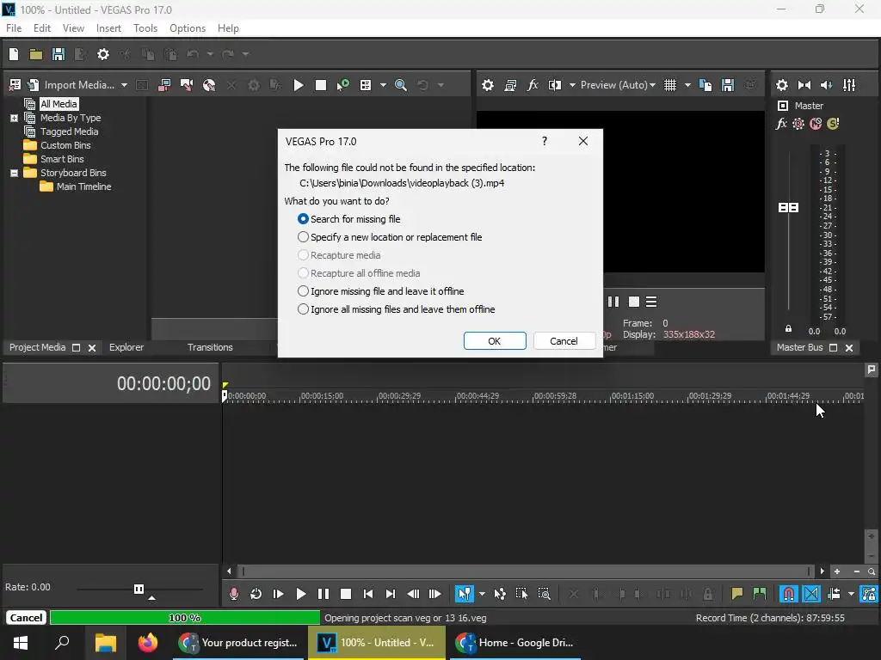Adjust the playback Rate slider
881x660 pixels.
pyautogui.click(x=139, y=589)
